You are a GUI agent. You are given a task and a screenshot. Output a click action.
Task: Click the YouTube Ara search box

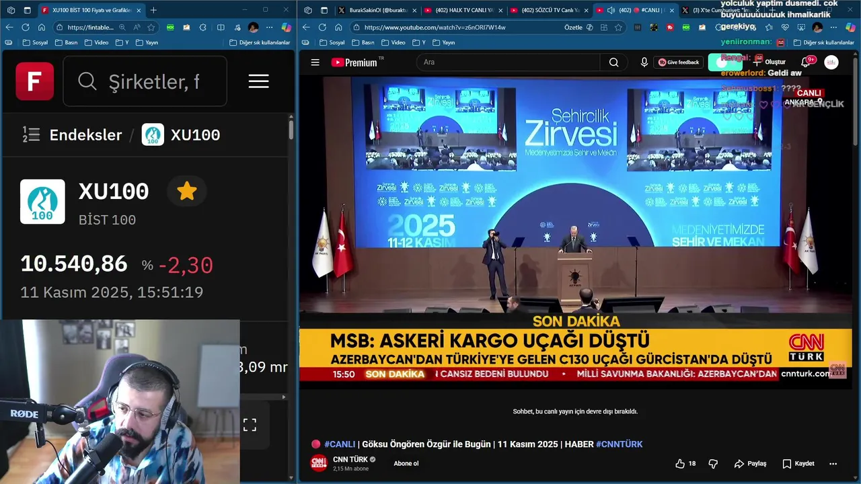(508, 62)
